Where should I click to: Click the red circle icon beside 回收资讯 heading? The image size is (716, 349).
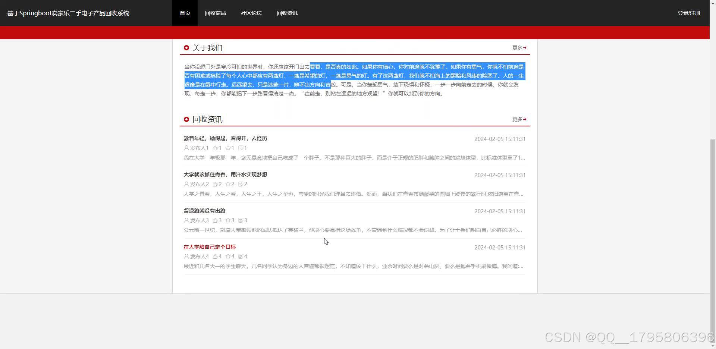click(x=186, y=119)
